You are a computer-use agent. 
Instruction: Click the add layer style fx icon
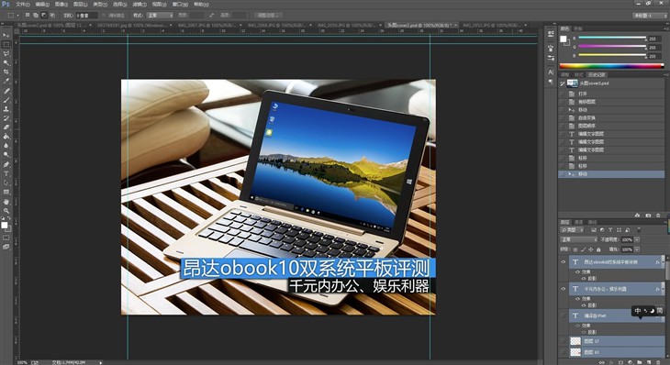[x=611, y=362]
